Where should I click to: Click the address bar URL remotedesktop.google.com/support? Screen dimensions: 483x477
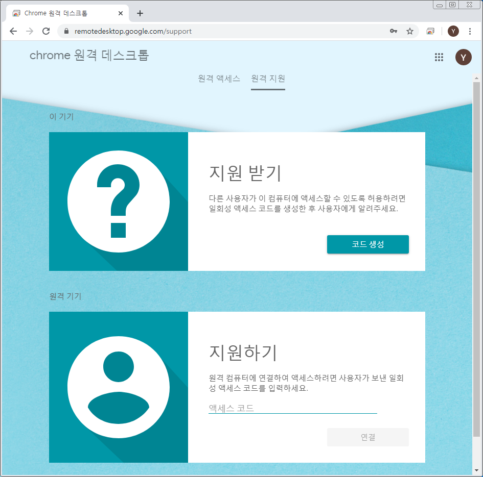(x=133, y=31)
